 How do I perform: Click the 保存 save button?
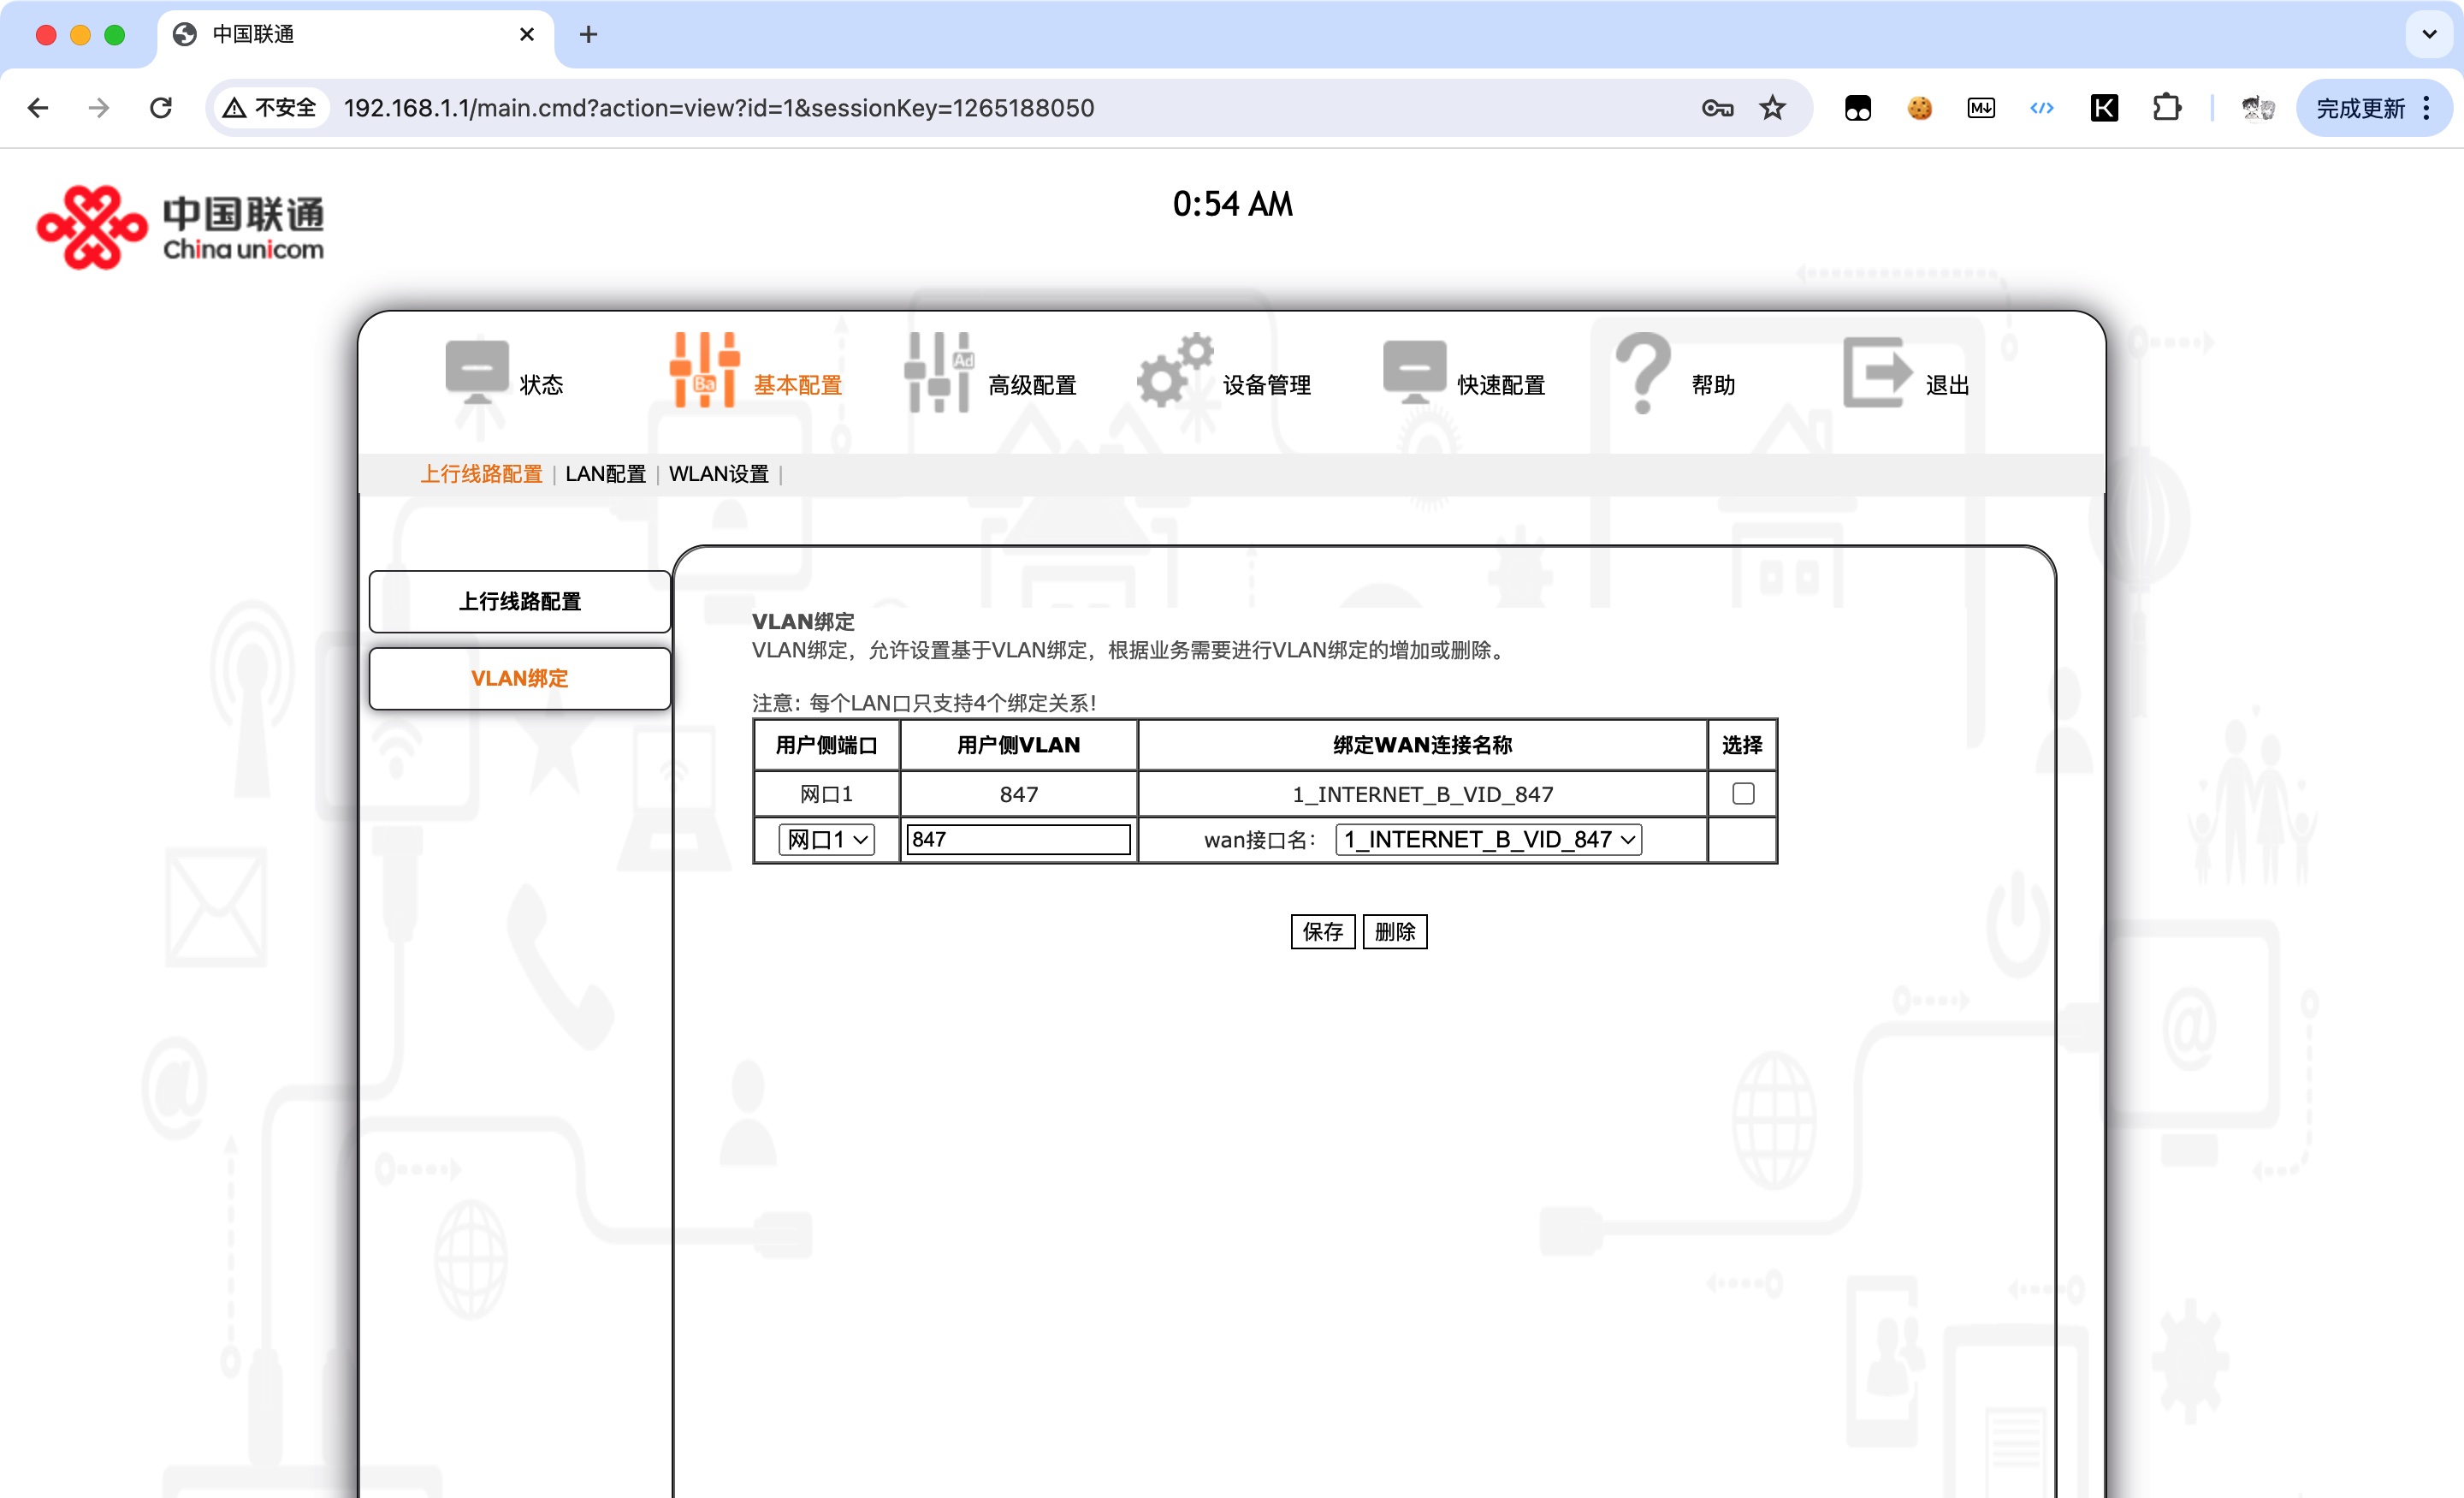(1323, 931)
